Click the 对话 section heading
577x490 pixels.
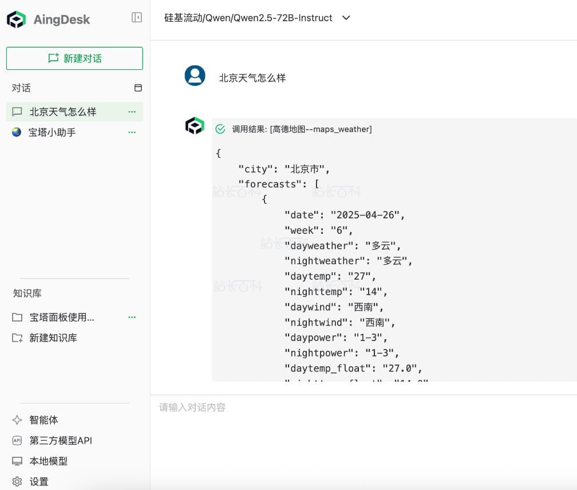tap(21, 88)
